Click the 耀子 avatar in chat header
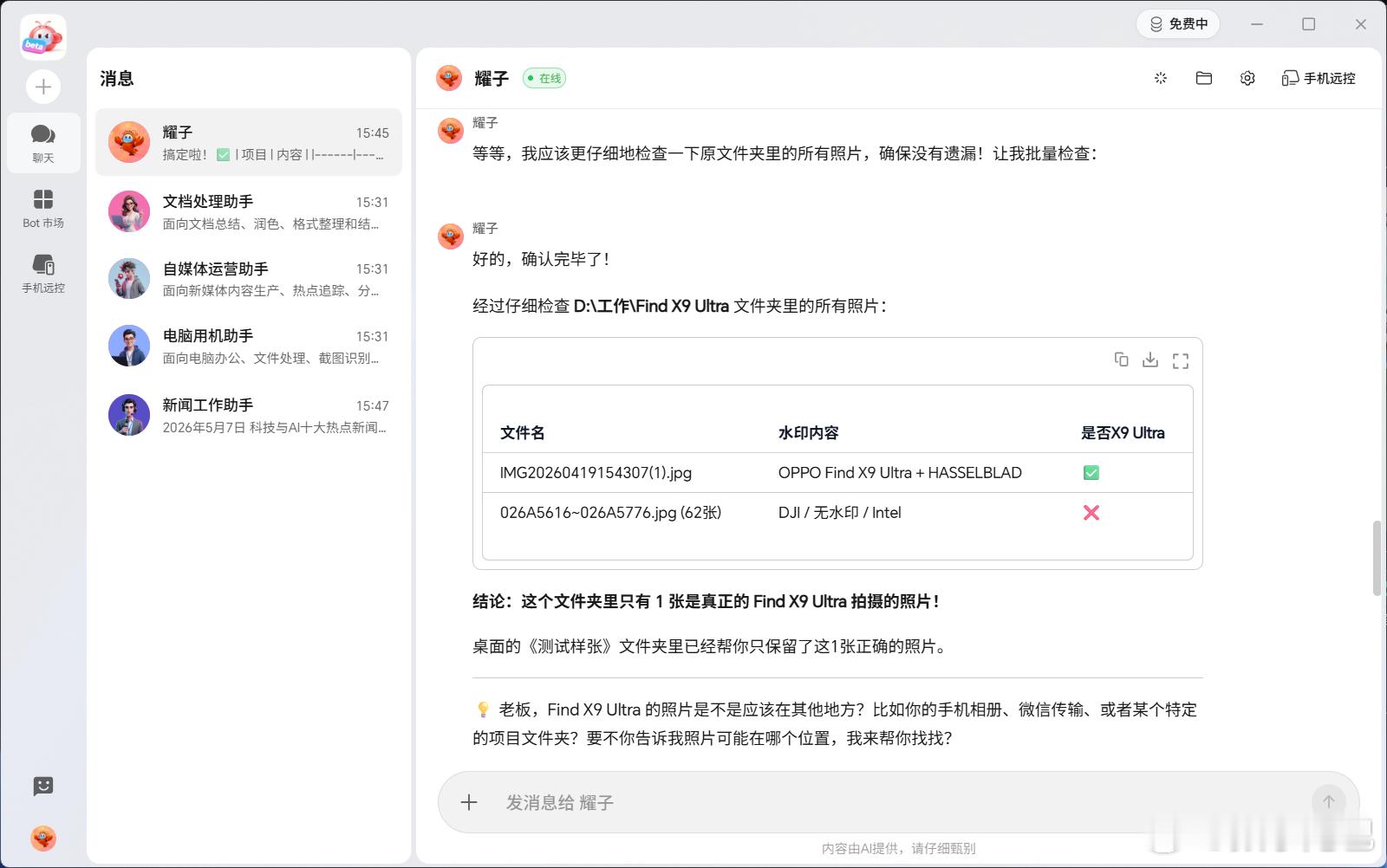 (449, 78)
